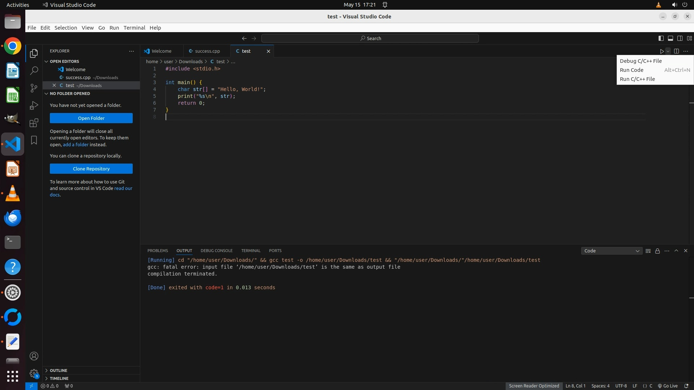The height and width of the screenshot is (390, 694).
Task: Open the Code output channel dropdown
Action: [x=612, y=251]
